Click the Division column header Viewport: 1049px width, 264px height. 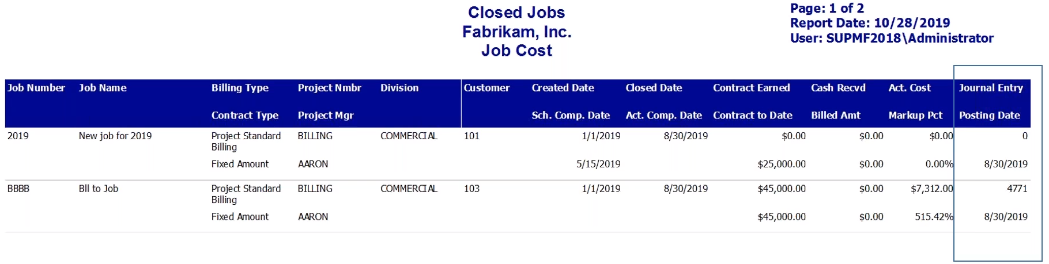click(399, 88)
